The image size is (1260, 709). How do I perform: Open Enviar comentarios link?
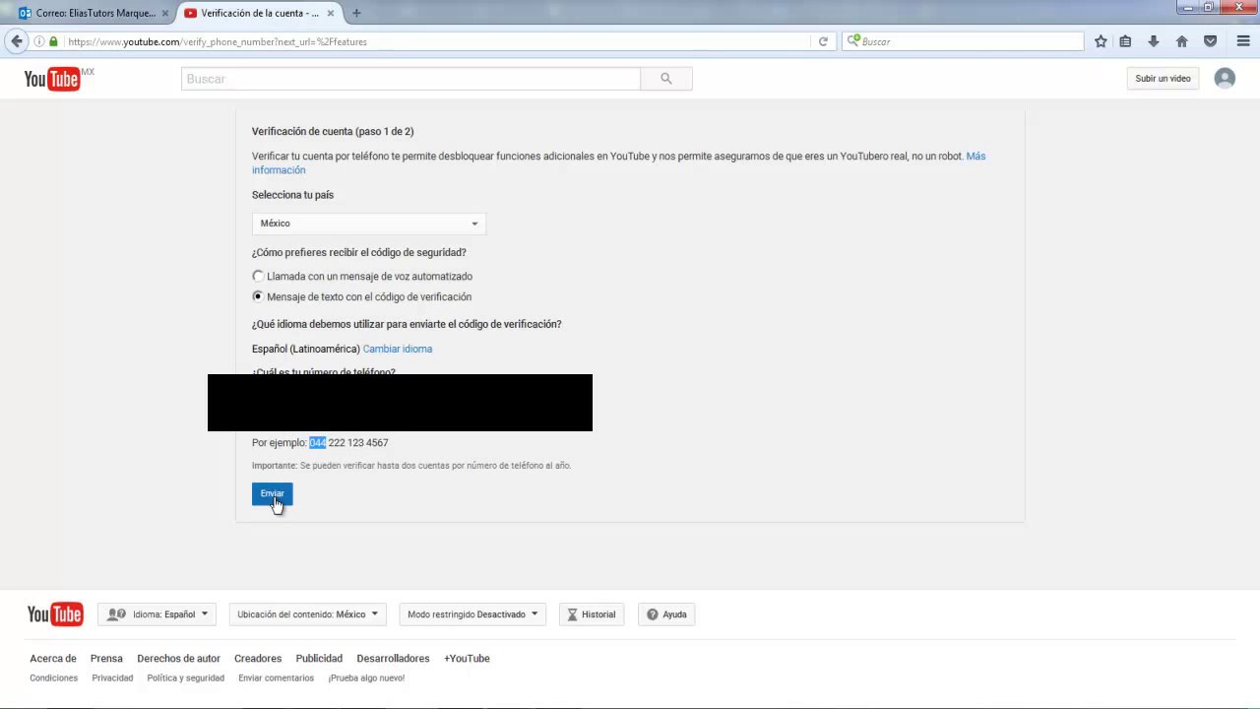click(x=276, y=678)
